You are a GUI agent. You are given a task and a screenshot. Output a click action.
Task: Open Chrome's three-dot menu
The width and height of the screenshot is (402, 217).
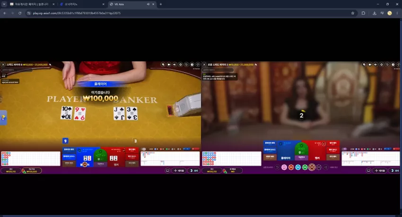coord(397,13)
